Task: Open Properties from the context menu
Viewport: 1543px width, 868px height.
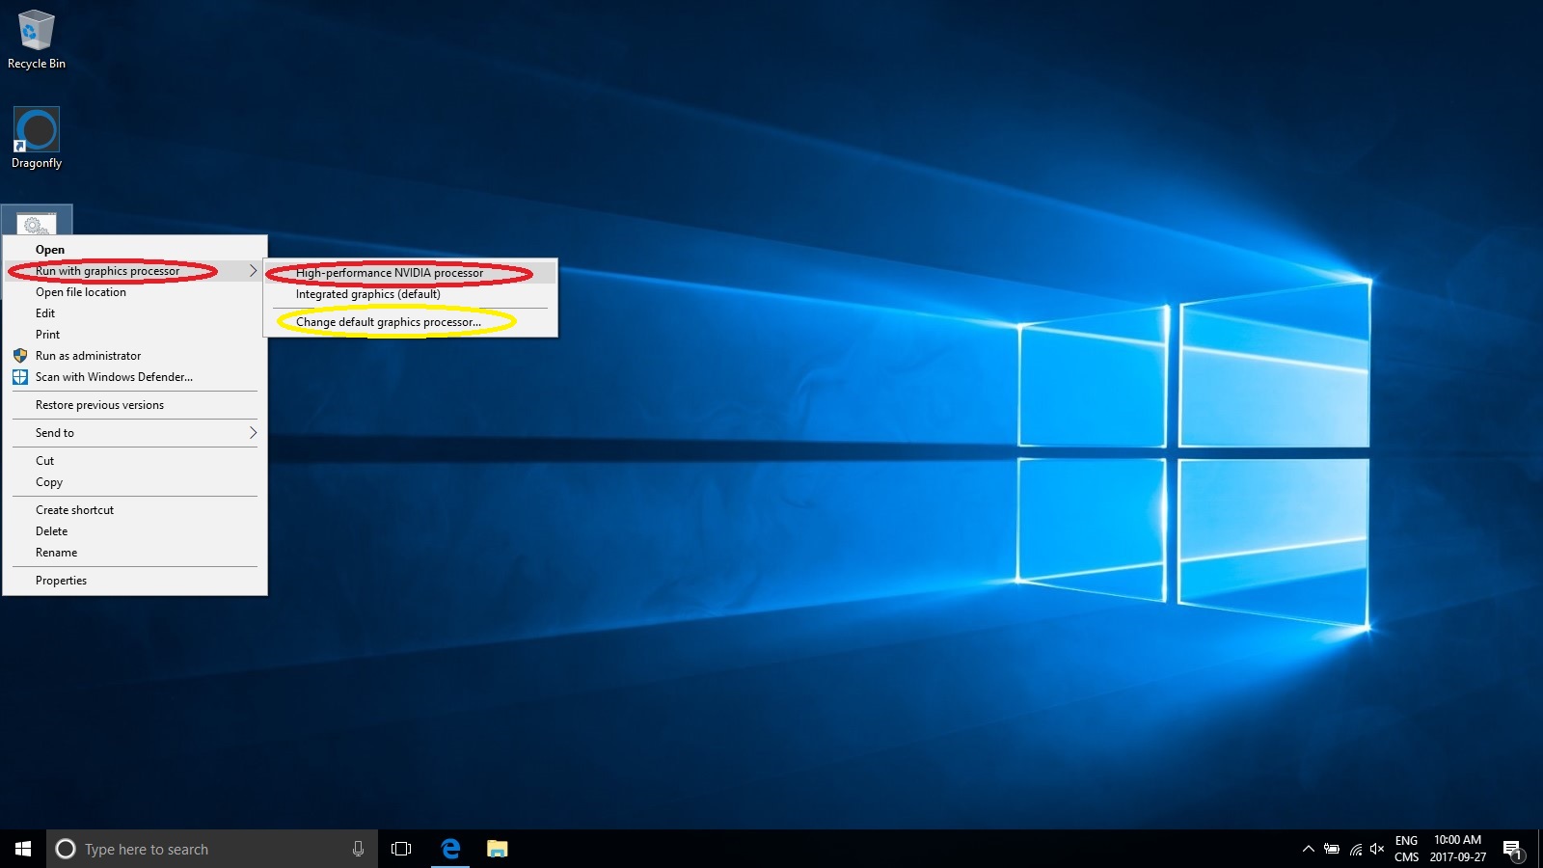Action: click(x=61, y=580)
